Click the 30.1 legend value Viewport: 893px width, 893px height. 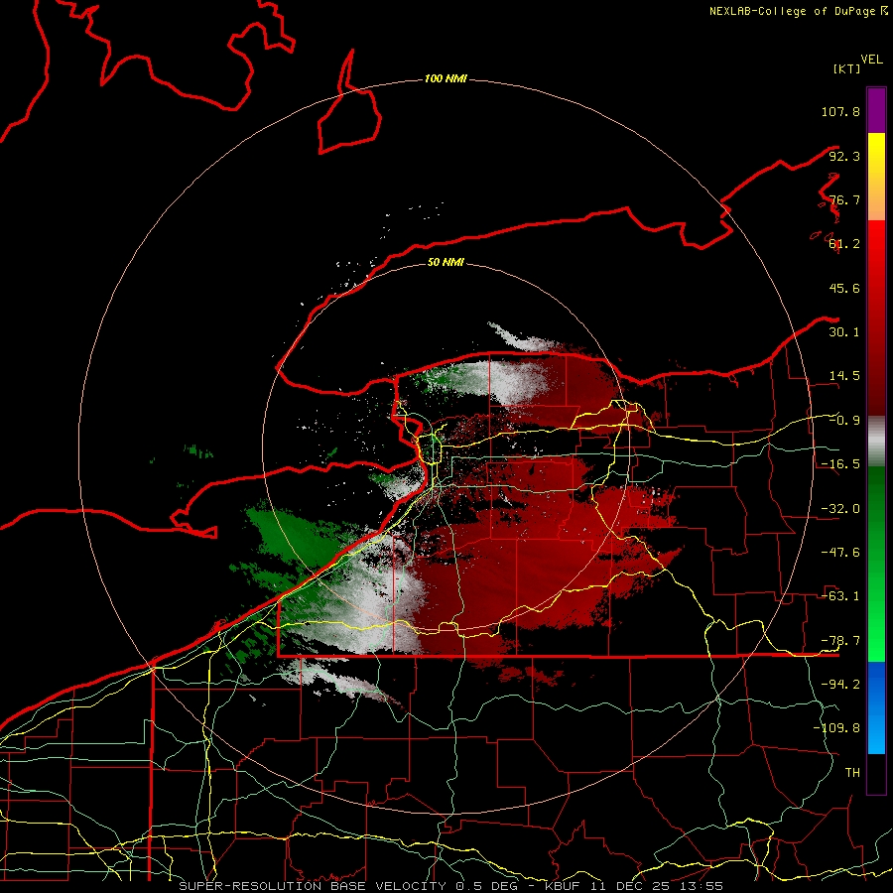point(844,332)
